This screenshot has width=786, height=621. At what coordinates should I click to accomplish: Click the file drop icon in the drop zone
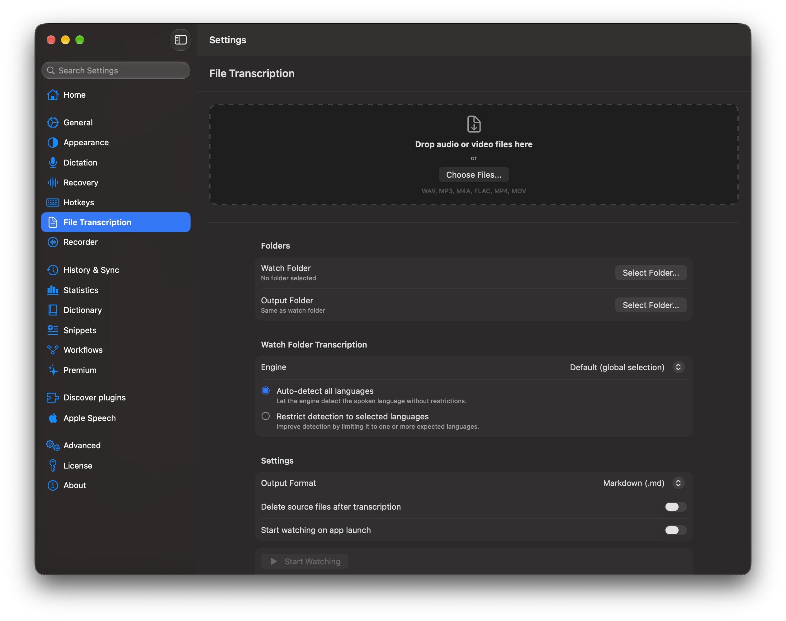pyautogui.click(x=474, y=124)
